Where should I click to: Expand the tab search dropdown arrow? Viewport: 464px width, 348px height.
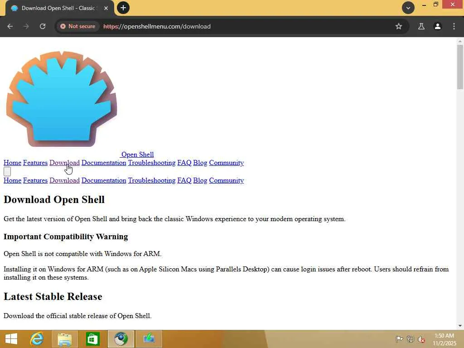(x=408, y=8)
